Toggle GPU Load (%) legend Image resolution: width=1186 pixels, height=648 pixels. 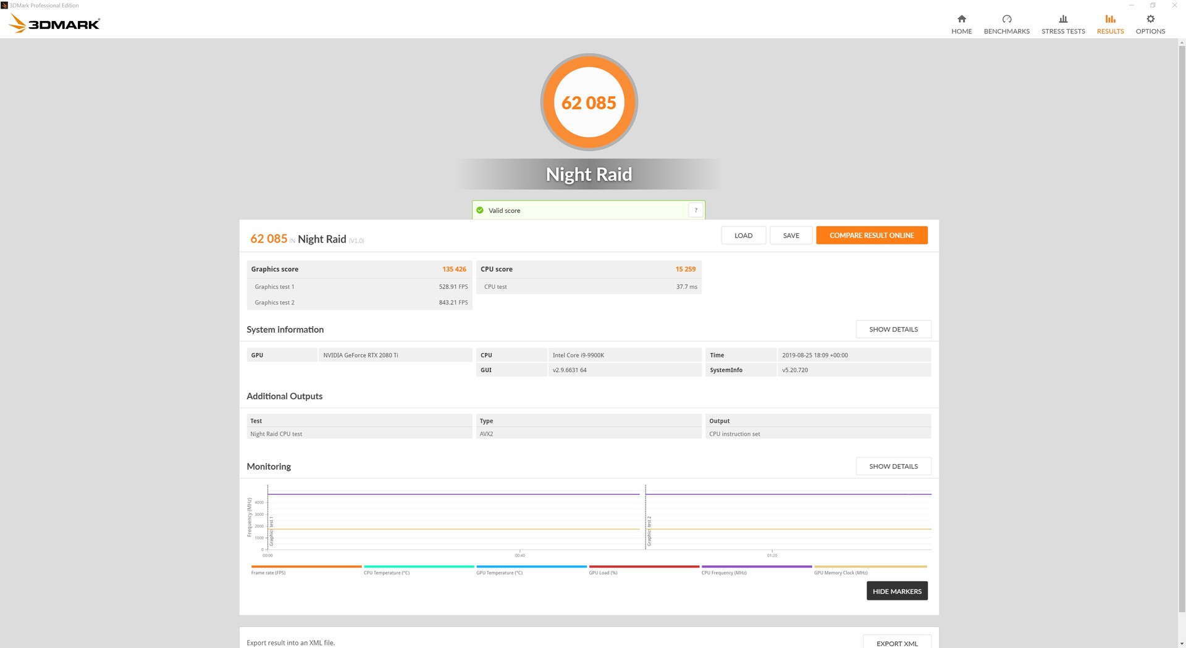point(644,570)
